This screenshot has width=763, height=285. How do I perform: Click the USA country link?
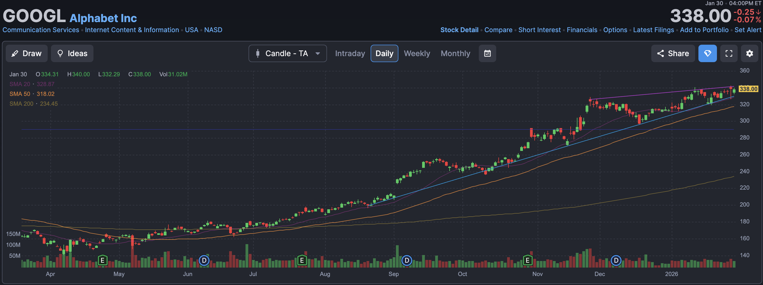coord(192,30)
